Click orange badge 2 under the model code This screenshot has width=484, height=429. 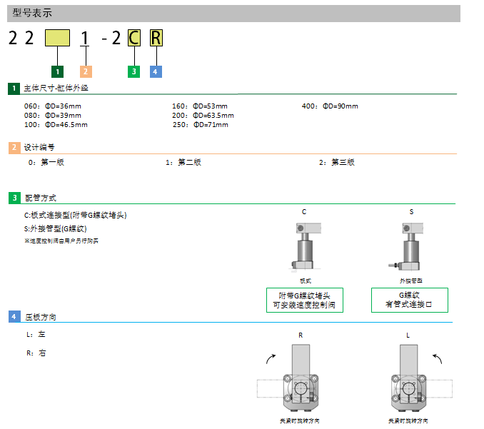85,71
